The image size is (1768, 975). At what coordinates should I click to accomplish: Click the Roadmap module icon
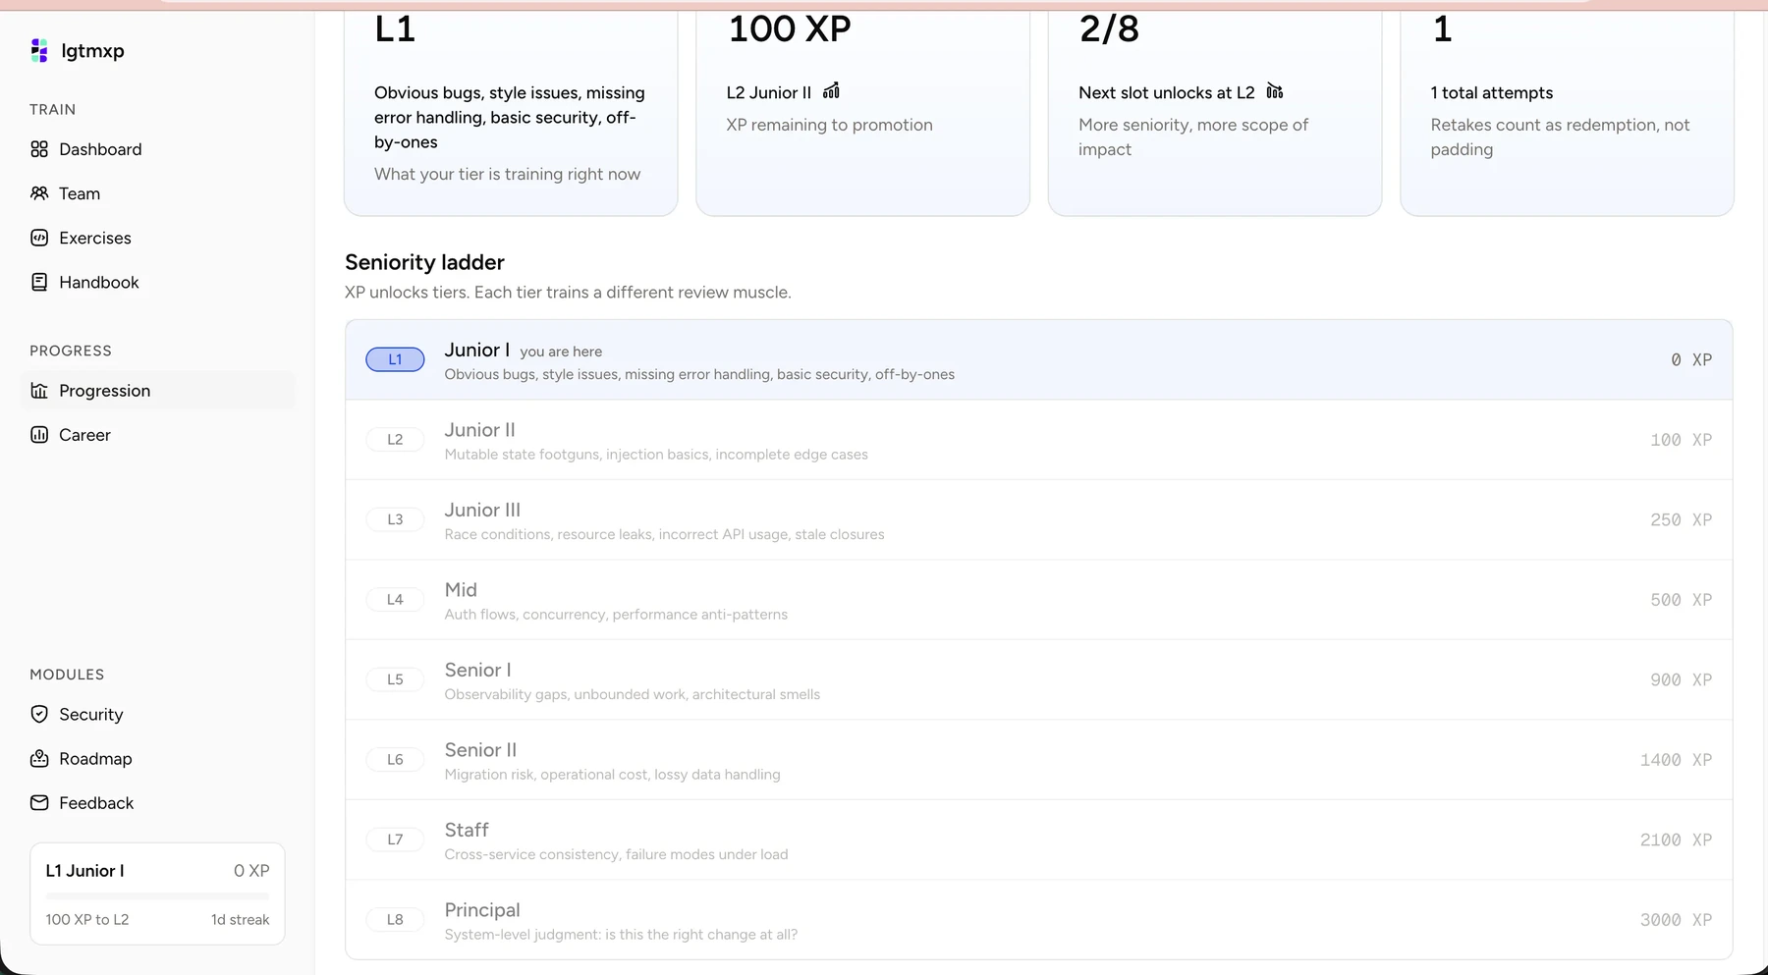39,758
